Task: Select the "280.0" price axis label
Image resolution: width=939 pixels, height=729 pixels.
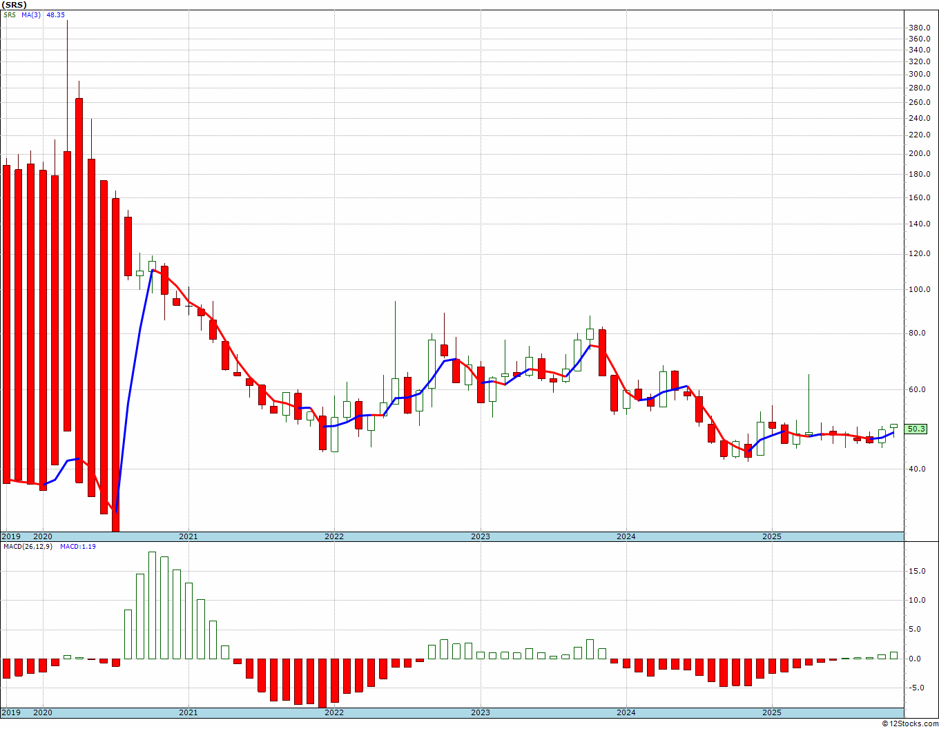Action: tap(919, 88)
